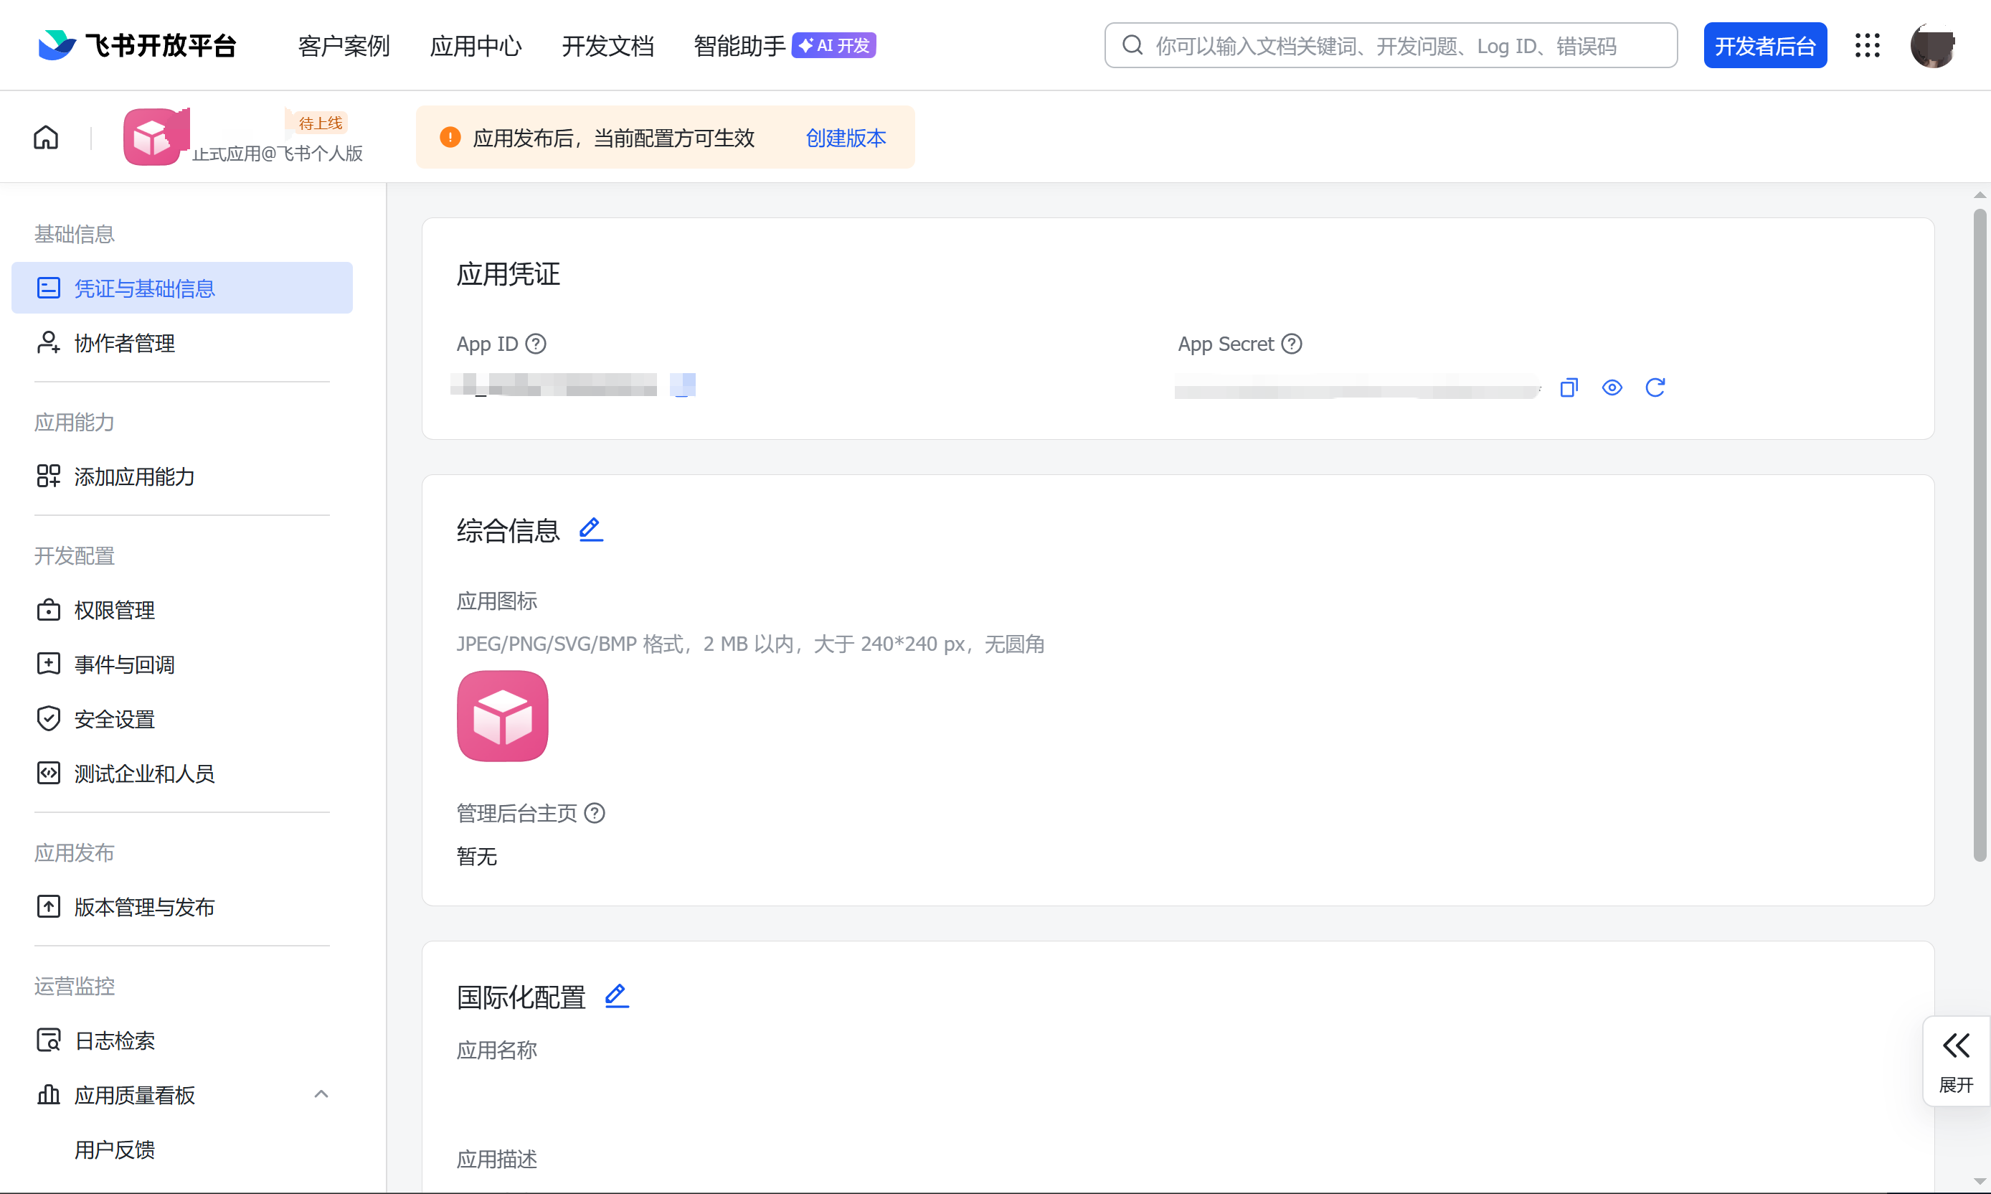Screen dimensions: 1991x1194
Task: Open the profile avatar menu
Action: click(1933, 46)
